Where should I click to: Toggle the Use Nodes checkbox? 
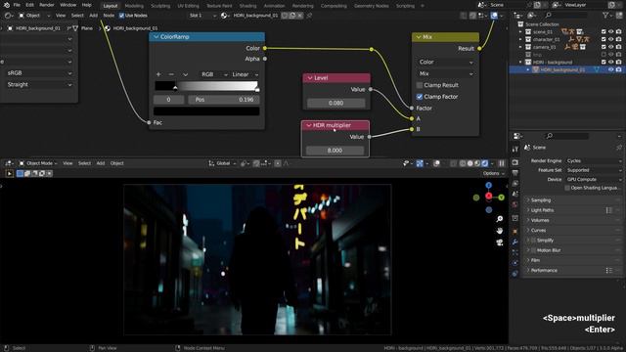121,16
